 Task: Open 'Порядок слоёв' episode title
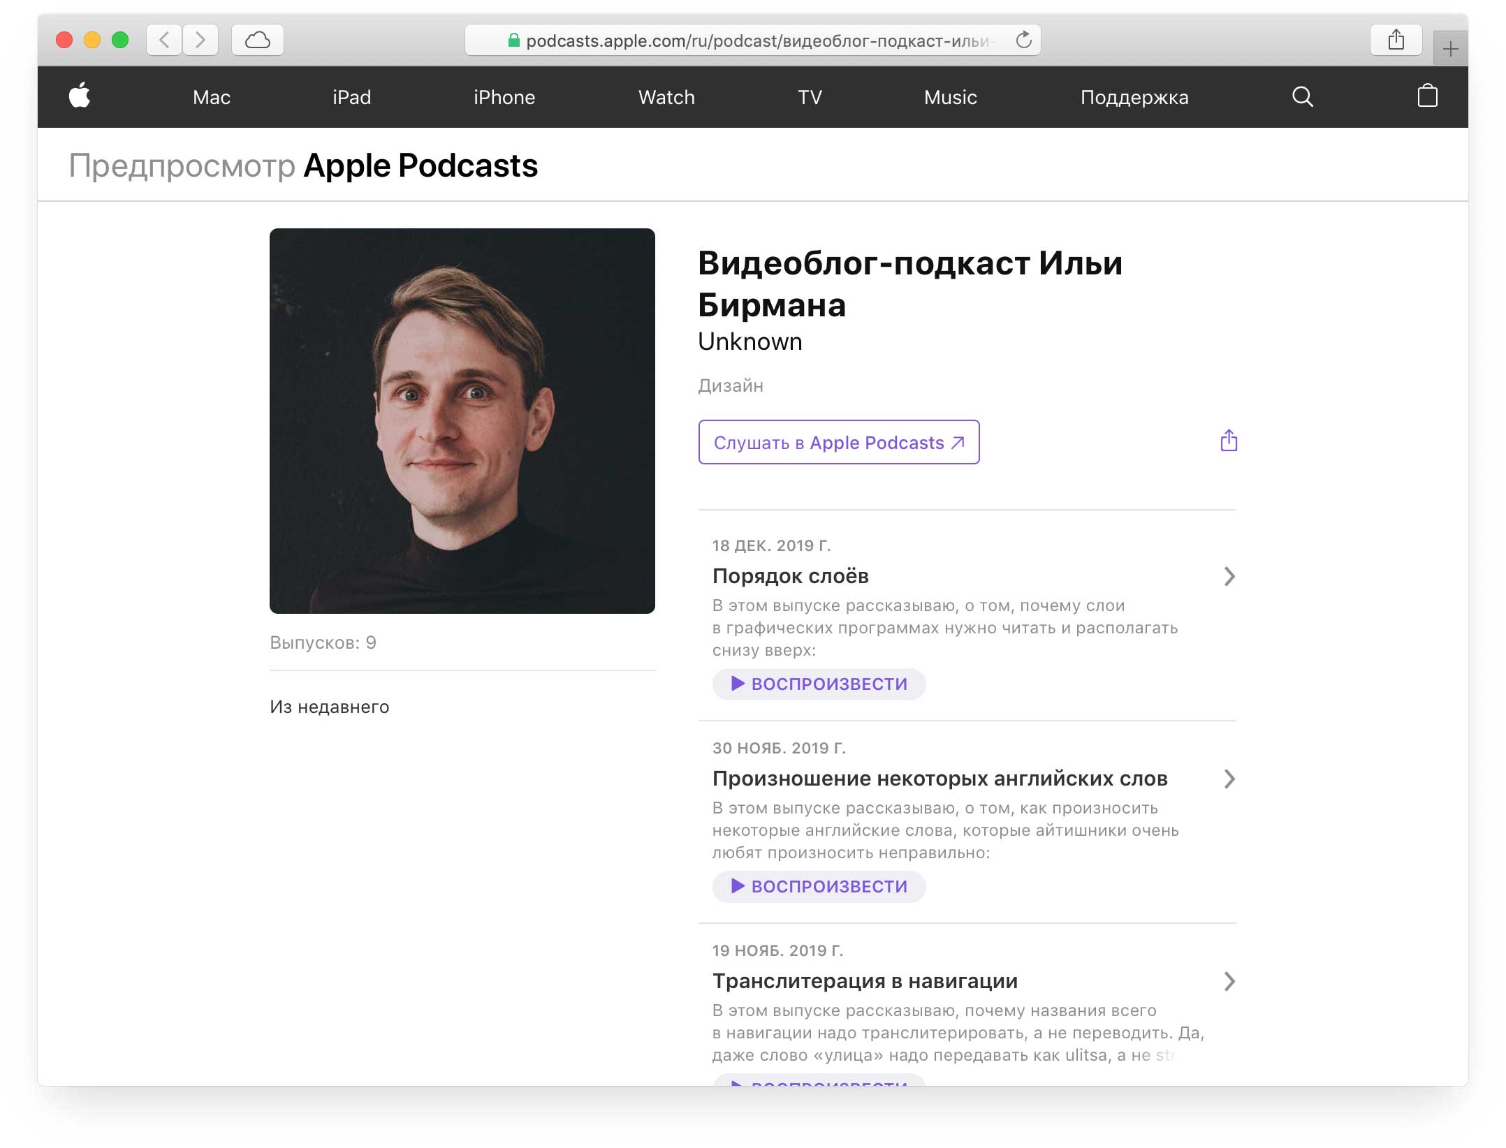point(791,576)
